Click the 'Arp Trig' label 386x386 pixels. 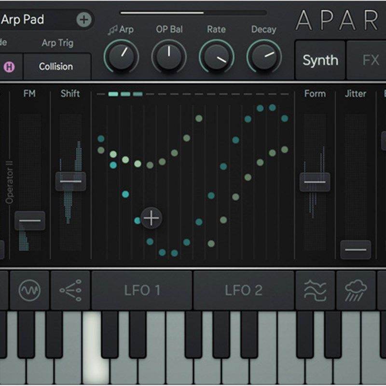[57, 43]
